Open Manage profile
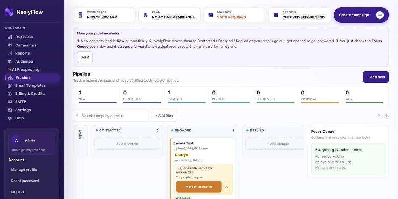This screenshot has width=398, height=199. click(x=24, y=170)
